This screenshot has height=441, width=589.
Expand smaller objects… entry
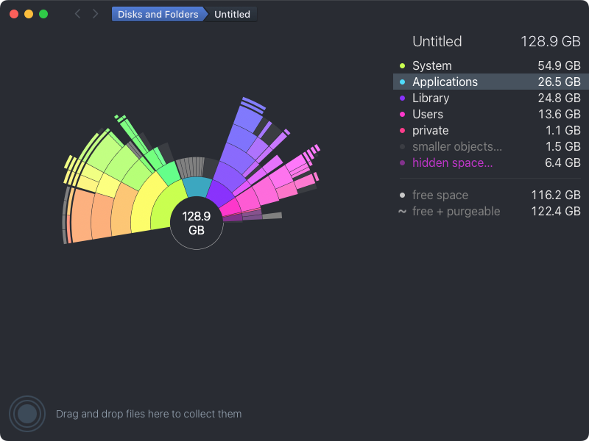pos(490,146)
